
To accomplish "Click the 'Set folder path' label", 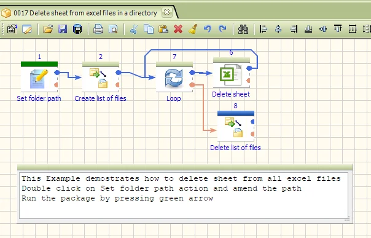I will click(39, 98).
